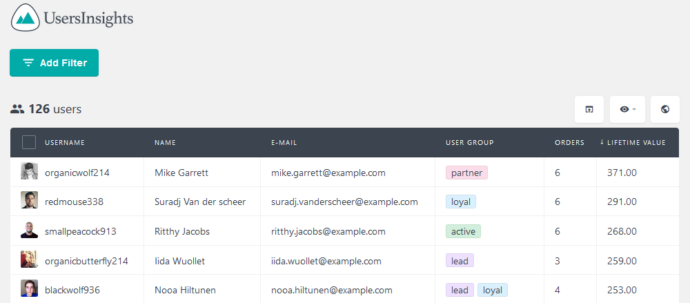Click redmouse338's avatar thumbnail
Viewport: 690px width, 303px height.
pos(29,200)
